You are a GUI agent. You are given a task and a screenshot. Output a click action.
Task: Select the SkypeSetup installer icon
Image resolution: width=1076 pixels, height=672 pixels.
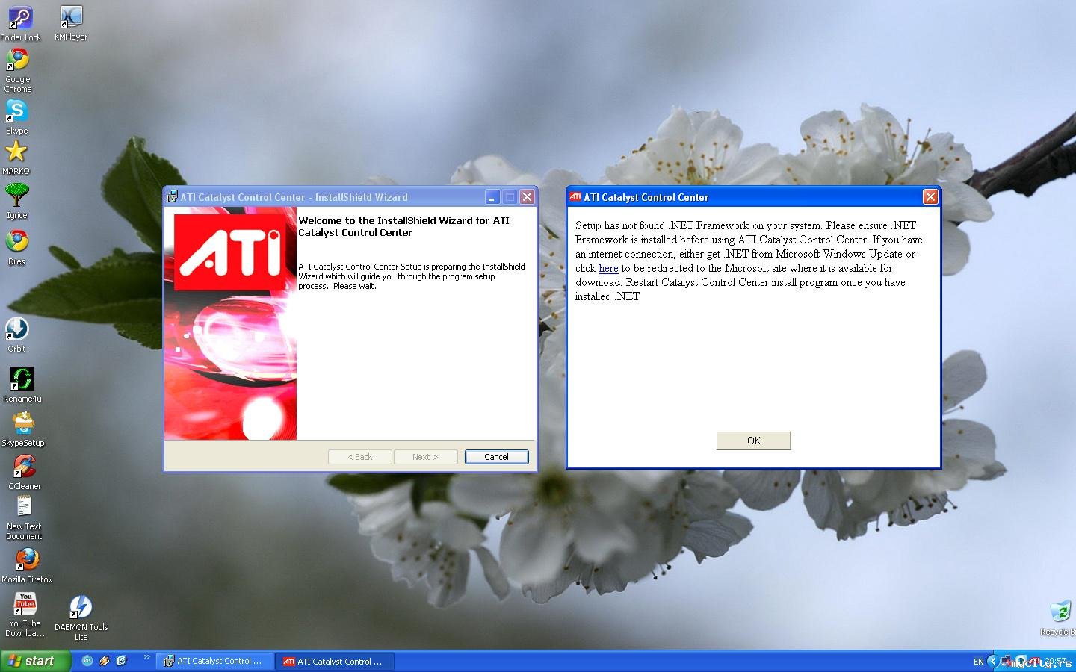tap(23, 429)
